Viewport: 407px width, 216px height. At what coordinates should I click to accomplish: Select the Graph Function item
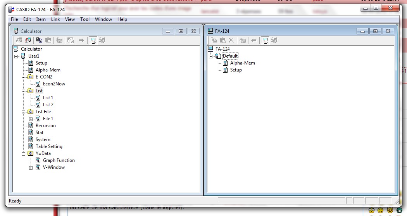point(59,160)
